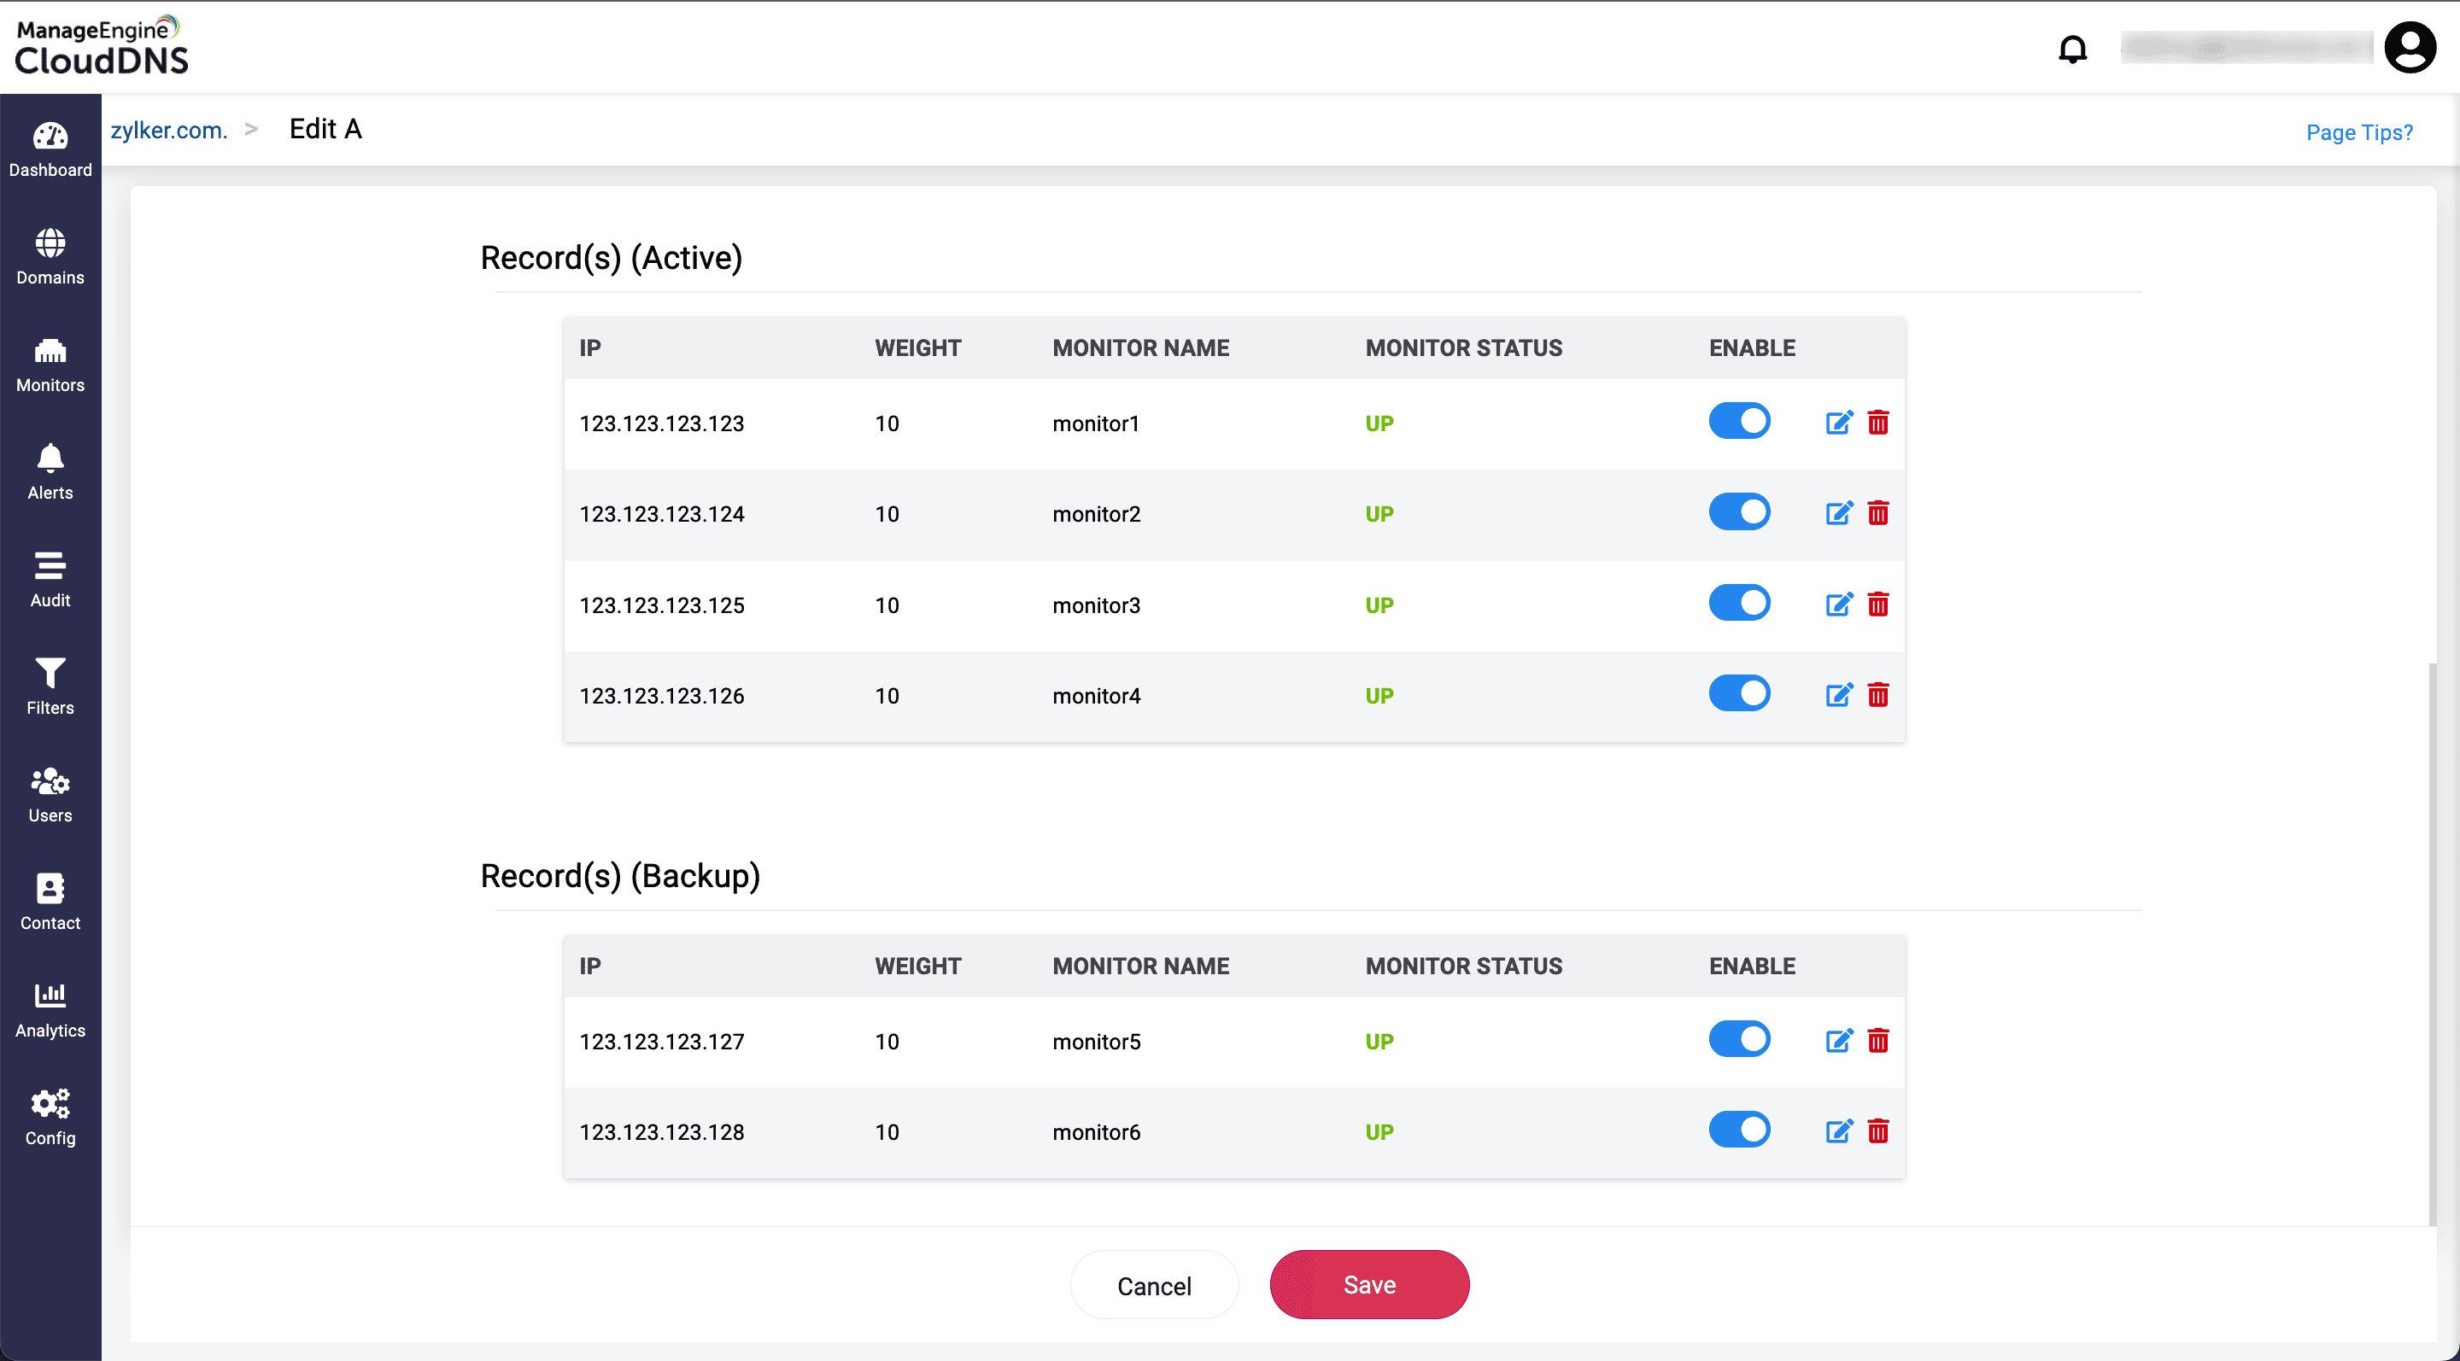
Task: Turn off the monitor5 enable switch
Action: pyautogui.click(x=1739, y=1038)
